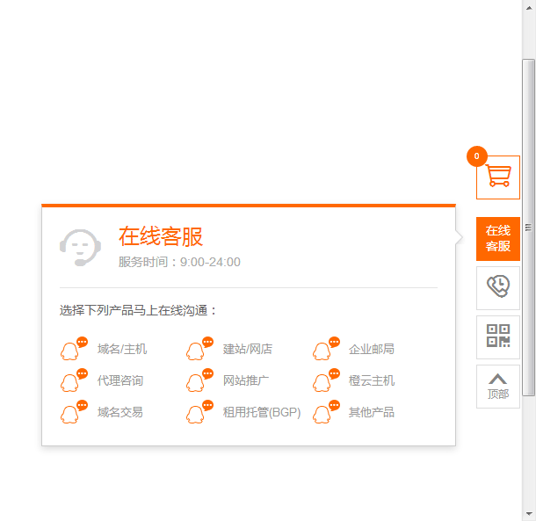Click the QQ chat icon beside 企业邮局
The height and width of the screenshot is (521, 536).
pyautogui.click(x=327, y=349)
